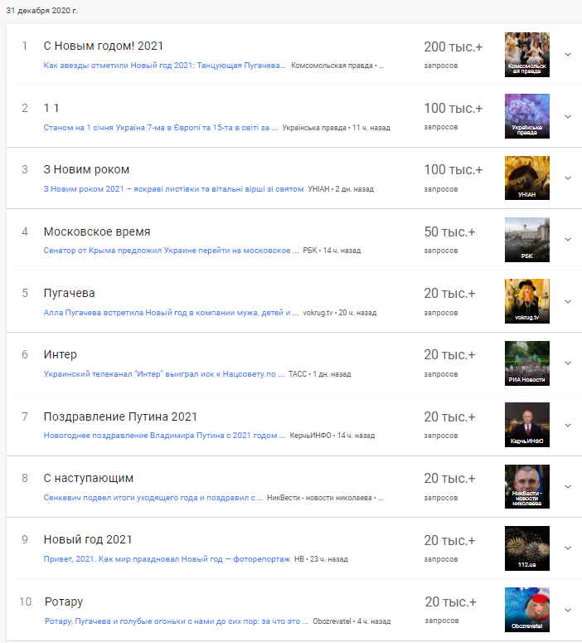The width and height of the screenshot is (582, 643).
Task: Open article "Как звезды отметили Новый год 2021"
Action: coord(164,66)
